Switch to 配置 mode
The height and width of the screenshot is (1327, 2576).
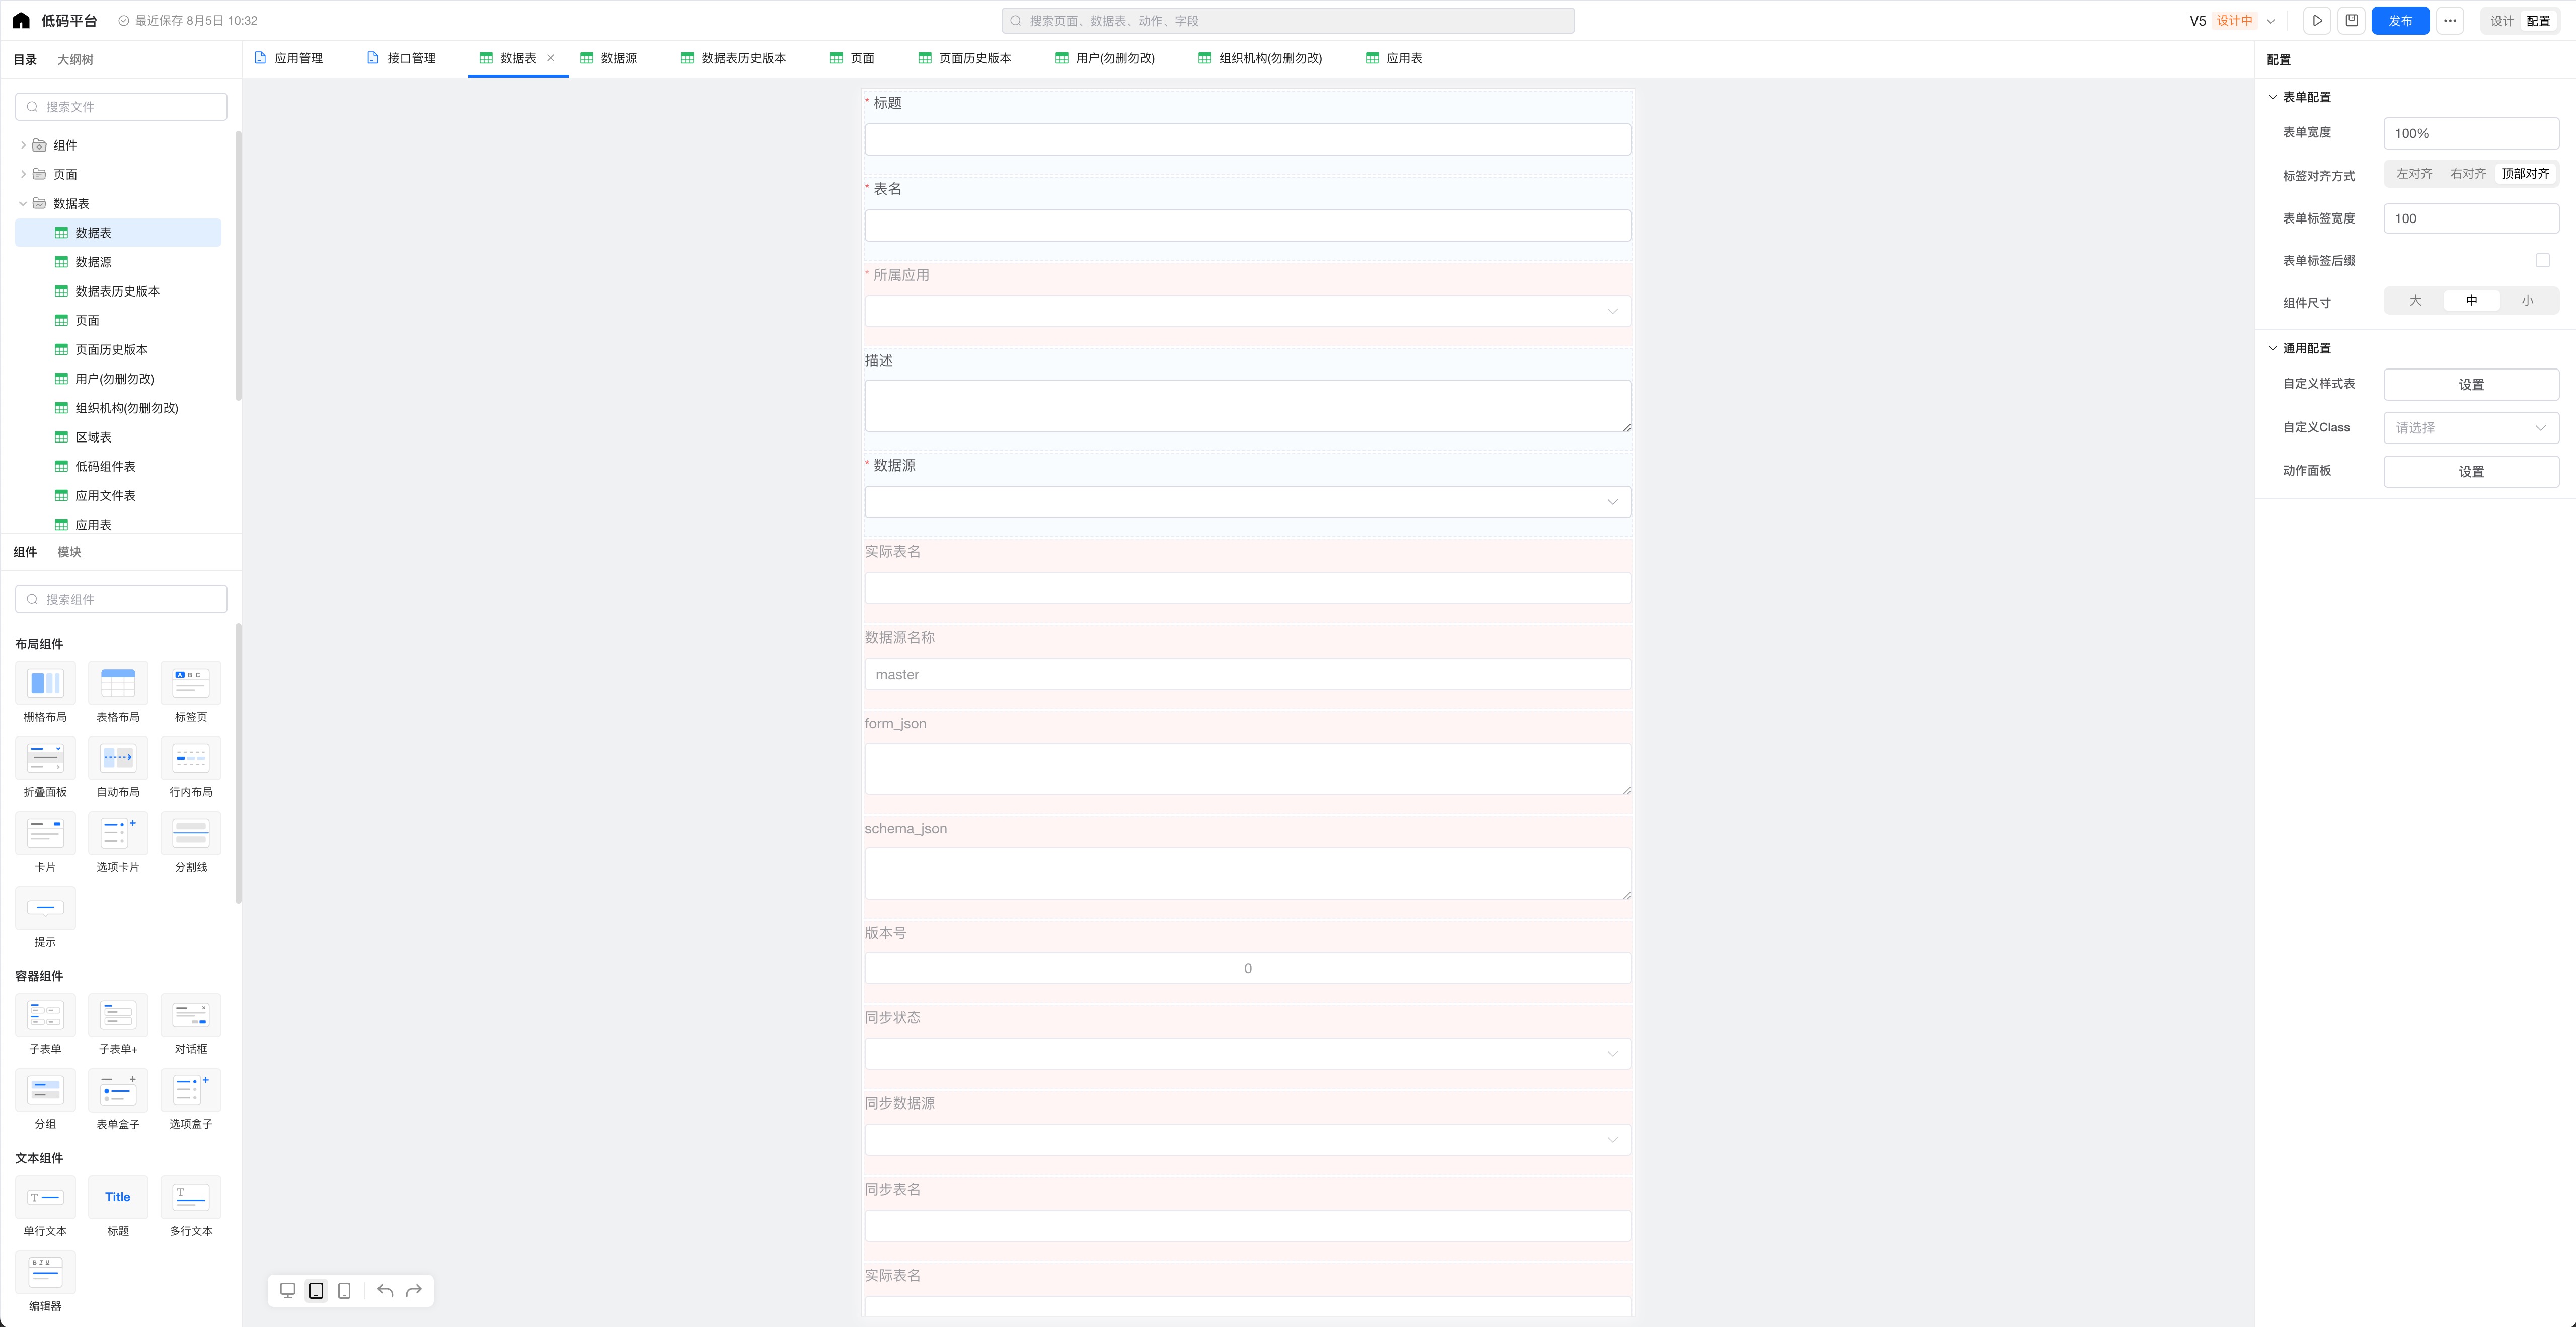coord(2538,21)
